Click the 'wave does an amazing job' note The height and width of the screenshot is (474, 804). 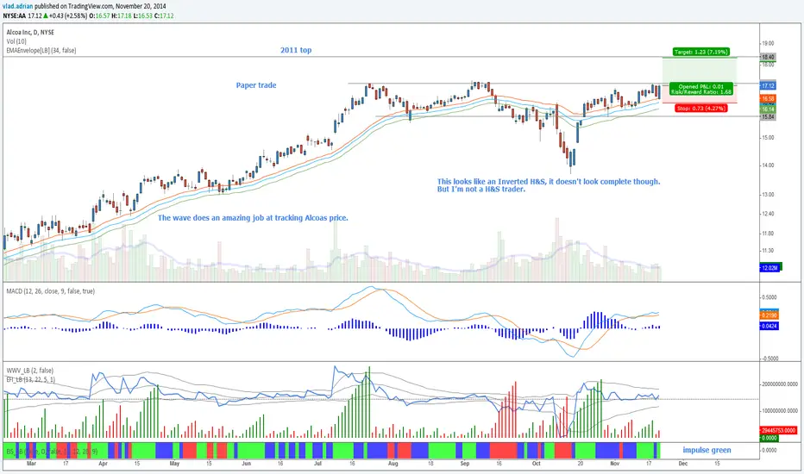253,218
